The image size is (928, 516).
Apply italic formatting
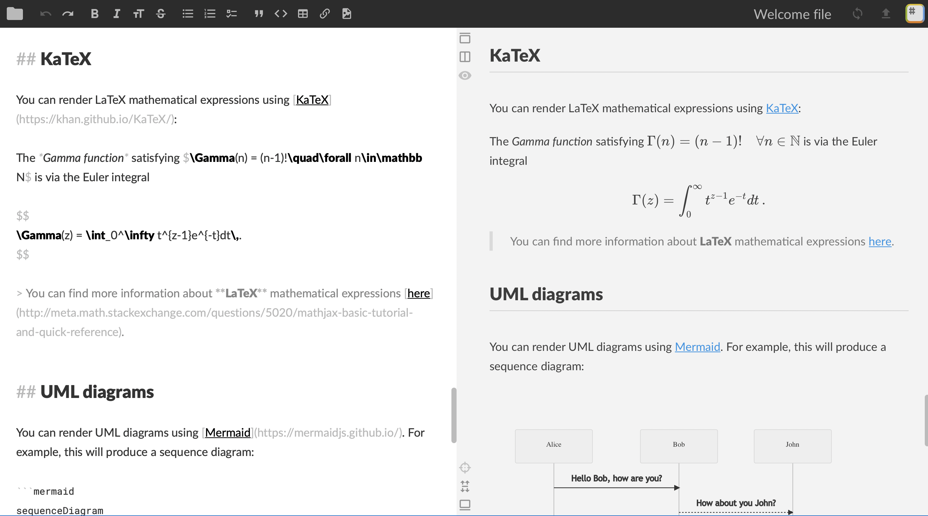(x=116, y=14)
